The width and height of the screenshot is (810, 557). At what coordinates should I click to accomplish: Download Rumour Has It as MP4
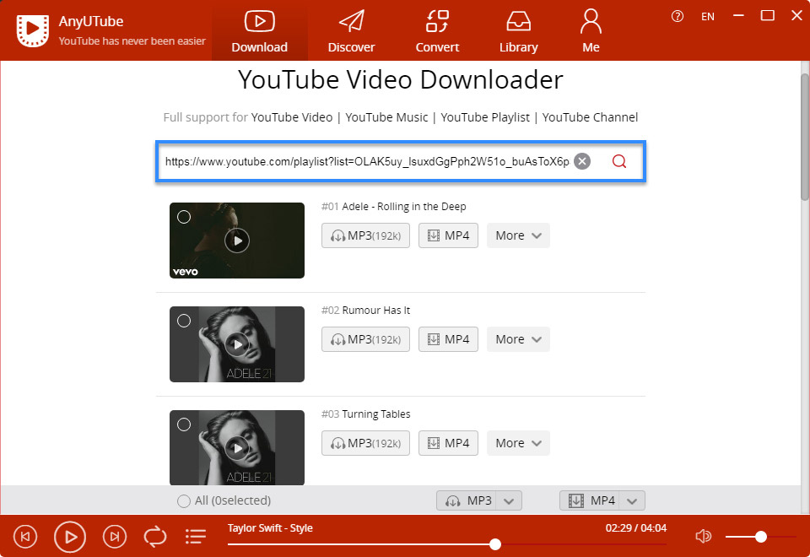pyautogui.click(x=448, y=339)
